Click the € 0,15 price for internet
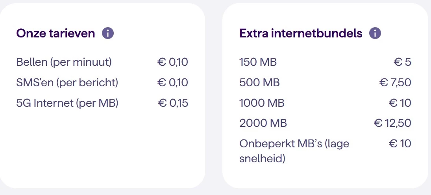 [173, 103]
